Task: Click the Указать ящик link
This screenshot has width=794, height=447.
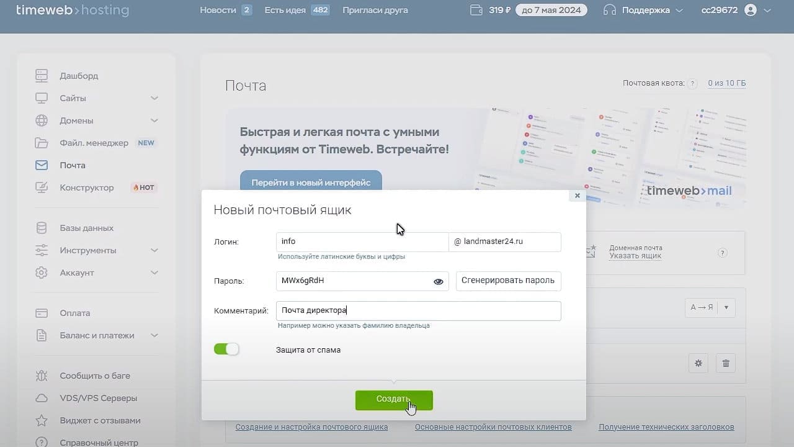Action: [x=635, y=256]
